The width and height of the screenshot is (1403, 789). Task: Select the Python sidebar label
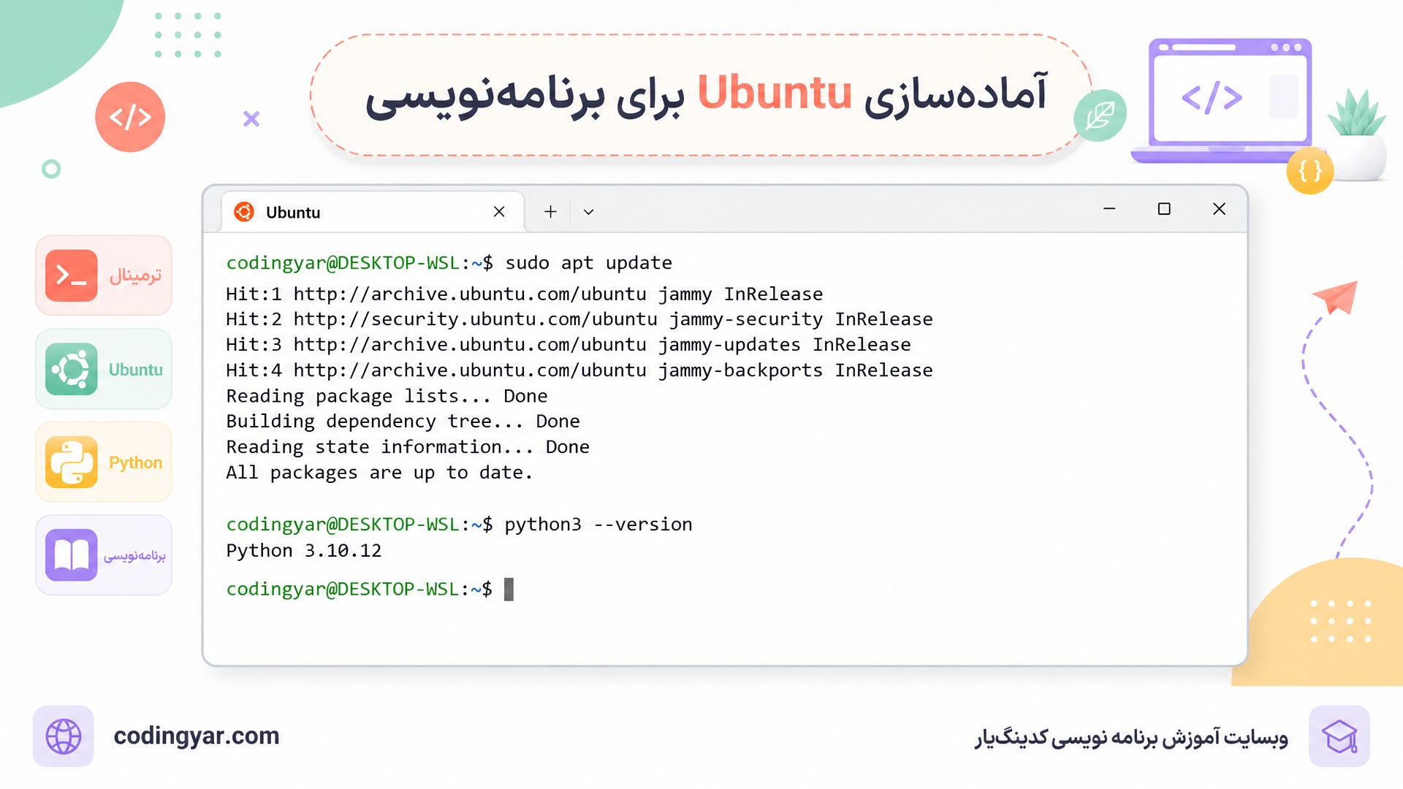(x=135, y=463)
